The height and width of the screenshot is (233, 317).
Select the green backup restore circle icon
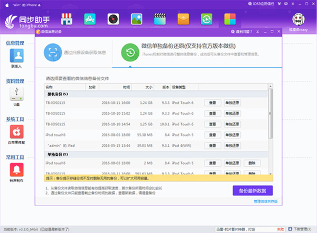(x=130, y=52)
